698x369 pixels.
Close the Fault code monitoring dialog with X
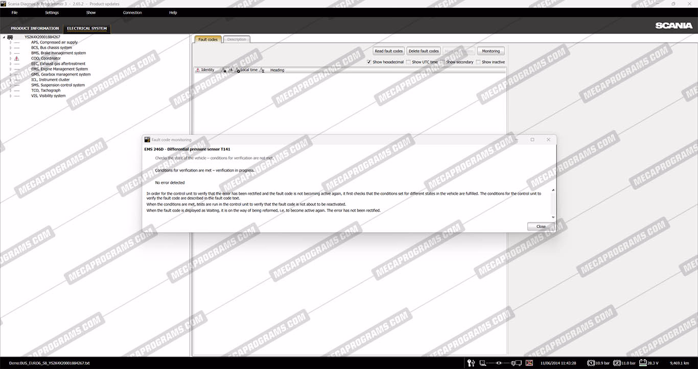click(x=548, y=139)
